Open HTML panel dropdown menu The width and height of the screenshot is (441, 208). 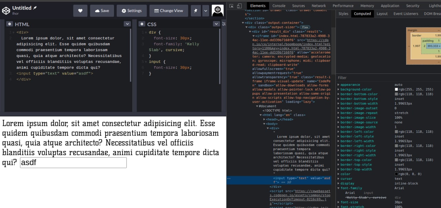127,24
